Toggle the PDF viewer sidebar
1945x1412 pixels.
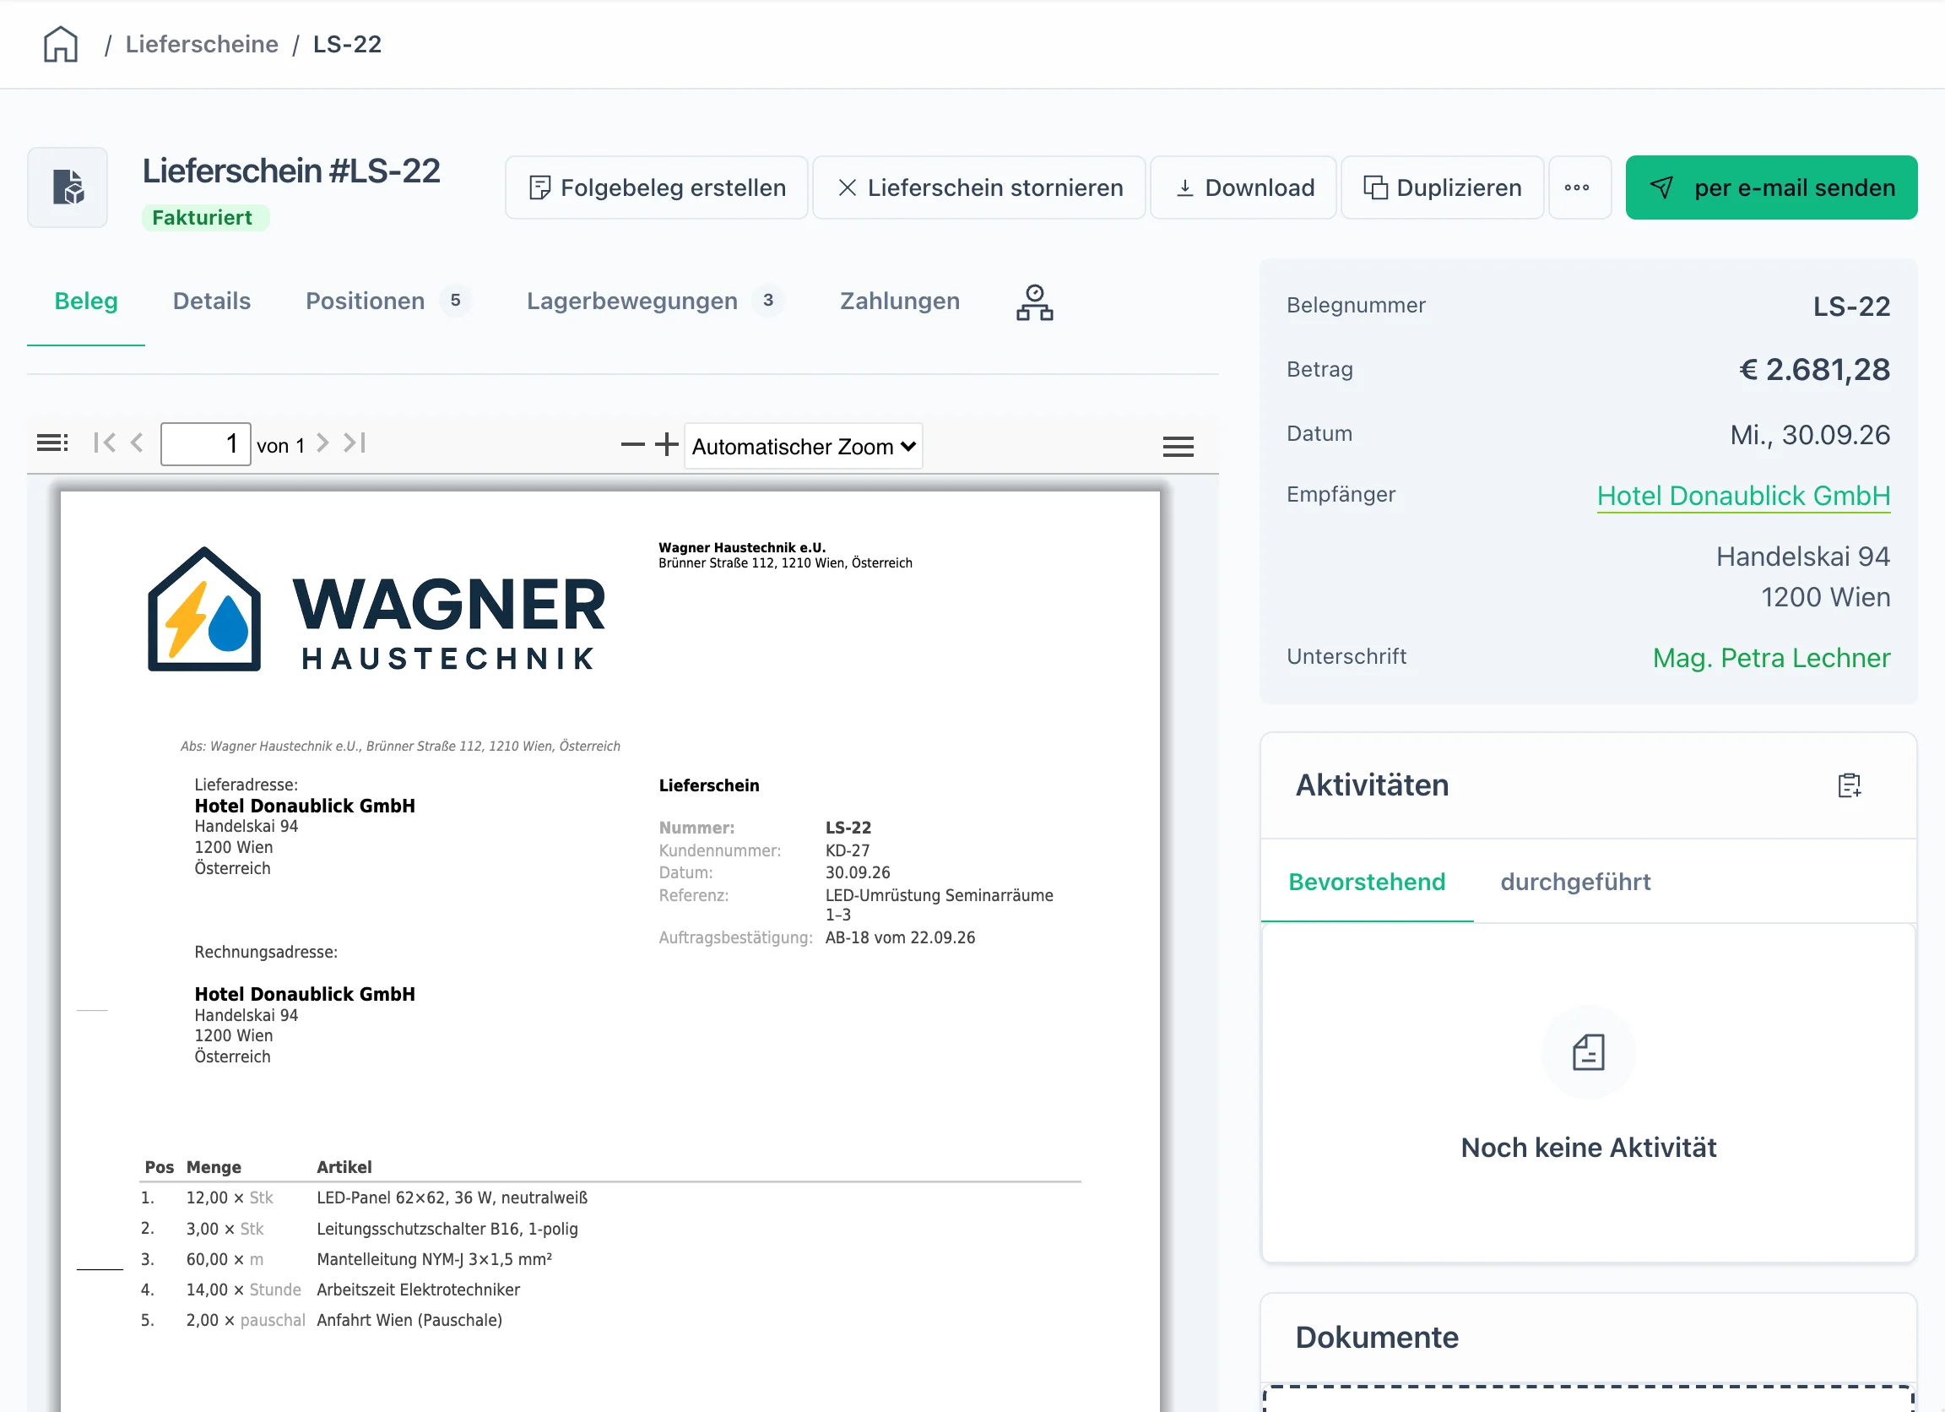(52, 443)
